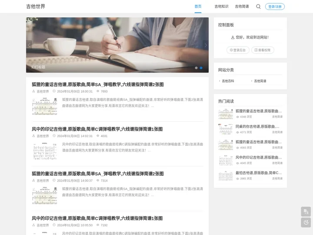Click the thumbnail of the 14:02:31 article

[x=45, y=151]
